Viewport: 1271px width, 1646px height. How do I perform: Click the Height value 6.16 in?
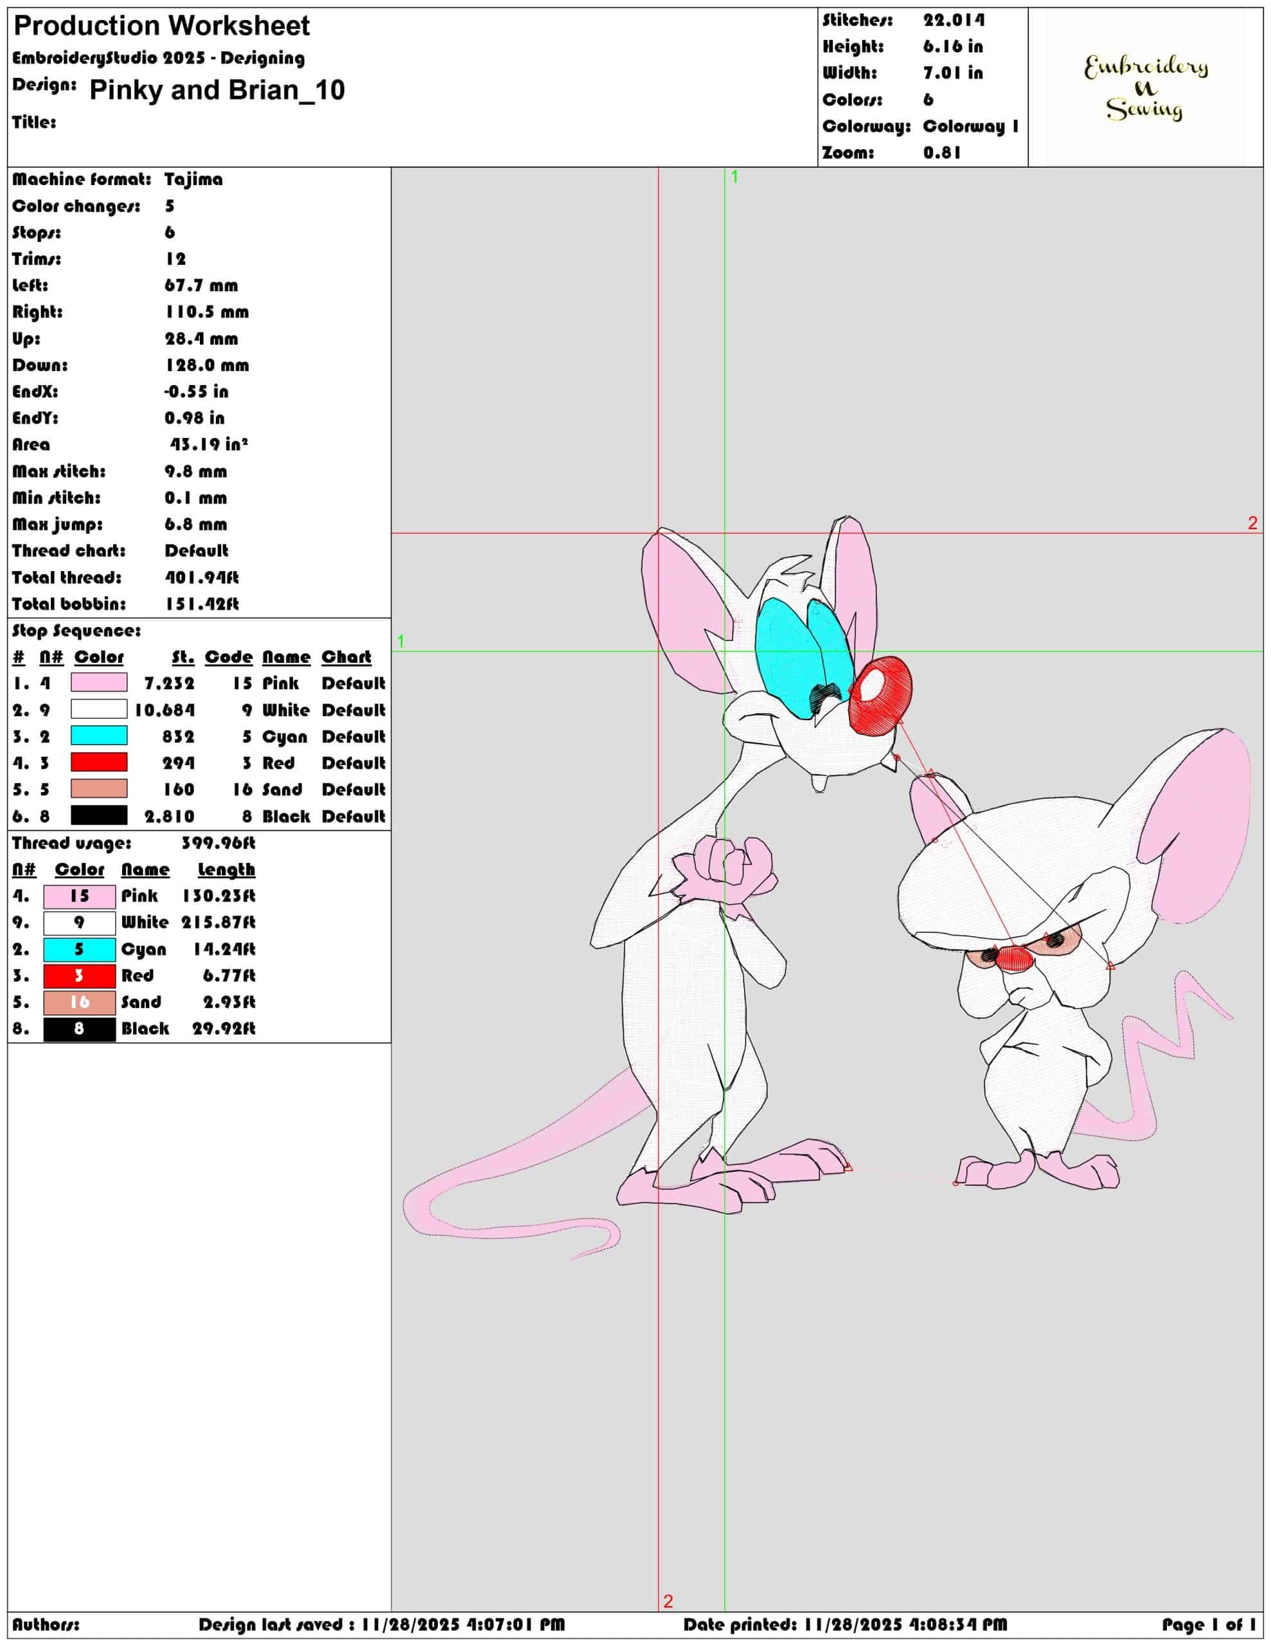(x=953, y=47)
